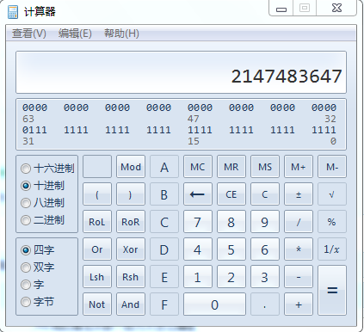Viewport: 364px width, 332px height.
Task: Click the equals button
Action: [x=332, y=290]
